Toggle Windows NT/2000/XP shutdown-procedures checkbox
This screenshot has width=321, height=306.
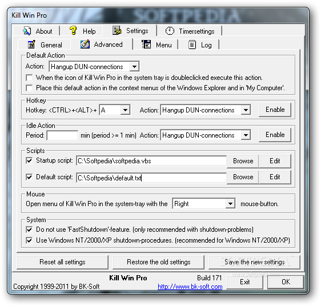29,240
